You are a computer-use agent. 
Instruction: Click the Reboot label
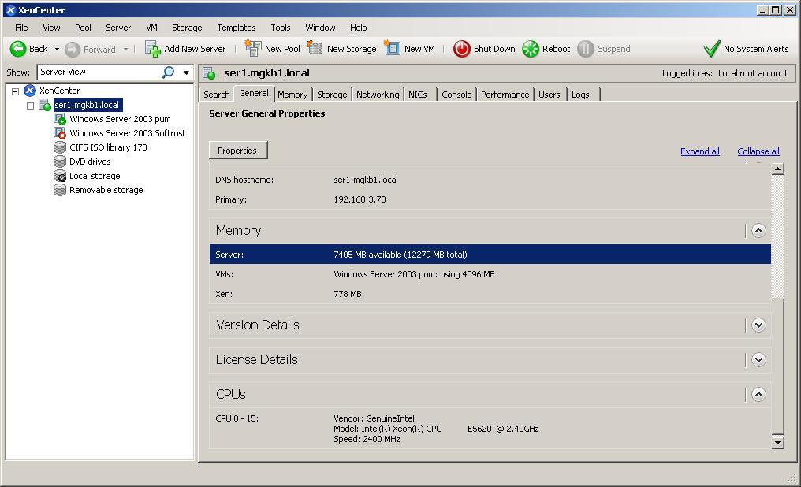[557, 49]
